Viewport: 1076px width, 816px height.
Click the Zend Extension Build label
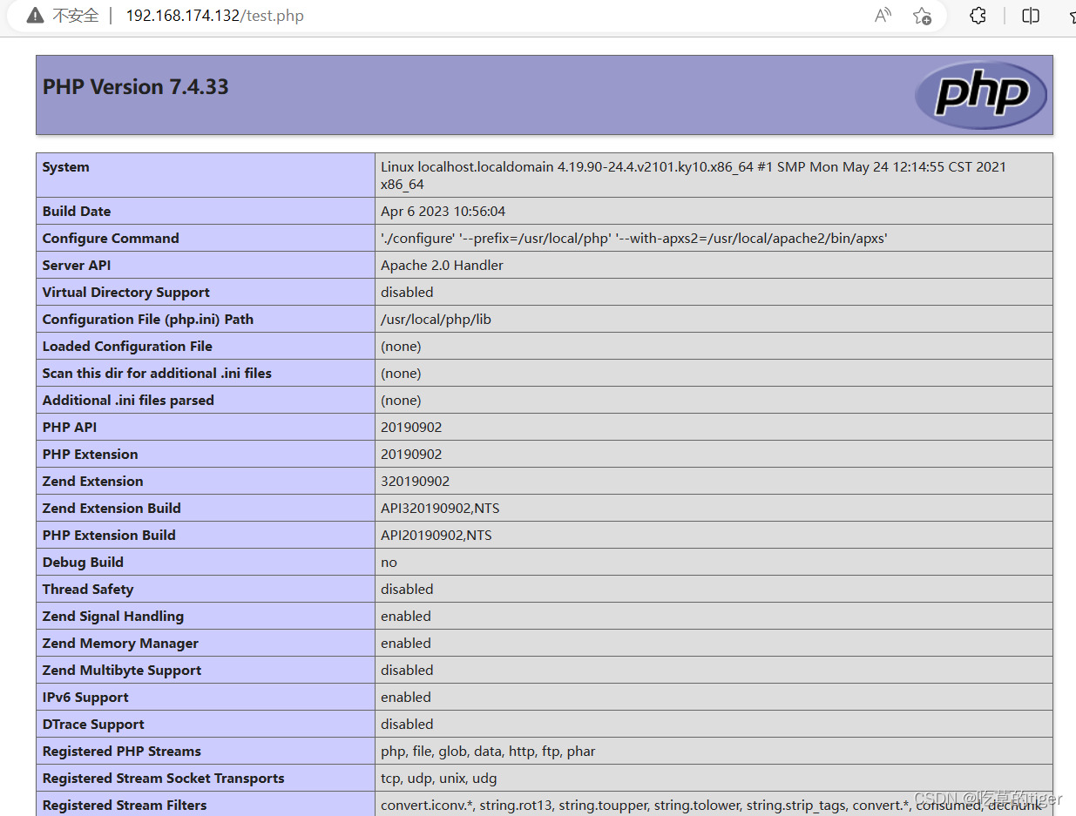(x=112, y=508)
